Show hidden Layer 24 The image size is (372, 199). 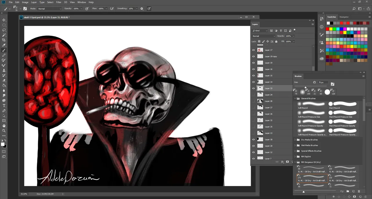coord(253,95)
